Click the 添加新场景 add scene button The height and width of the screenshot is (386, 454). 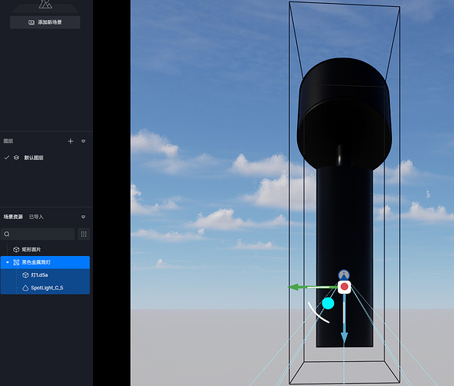(x=45, y=22)
